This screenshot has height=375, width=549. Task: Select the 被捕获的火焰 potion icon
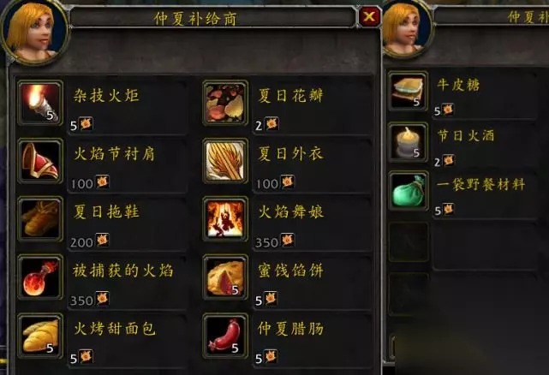40,277
